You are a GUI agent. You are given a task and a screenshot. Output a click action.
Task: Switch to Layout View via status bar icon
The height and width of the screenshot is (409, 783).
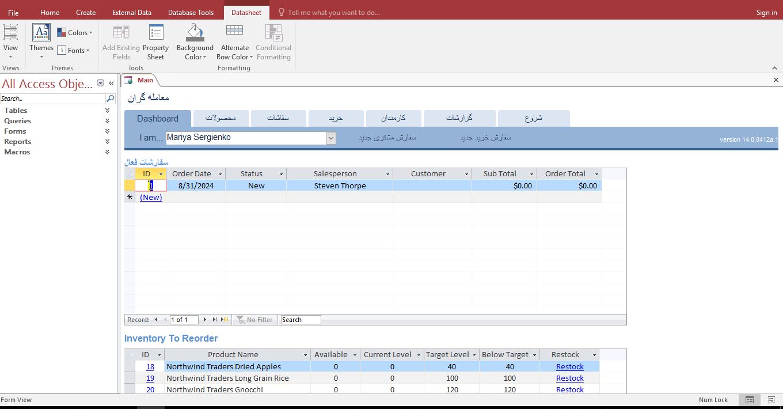[771, 400]
